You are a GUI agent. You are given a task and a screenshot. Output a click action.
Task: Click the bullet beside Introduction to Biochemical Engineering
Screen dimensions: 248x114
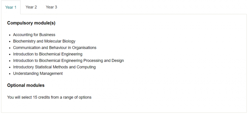pos(10,54)
